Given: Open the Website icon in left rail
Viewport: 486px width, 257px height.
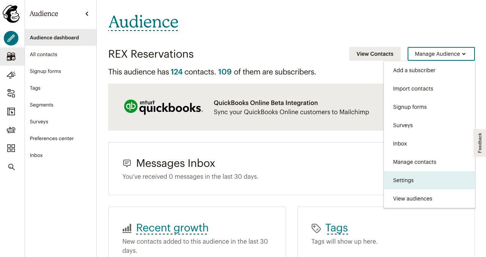Looking at the screenshot, I should tap(11, 112).
